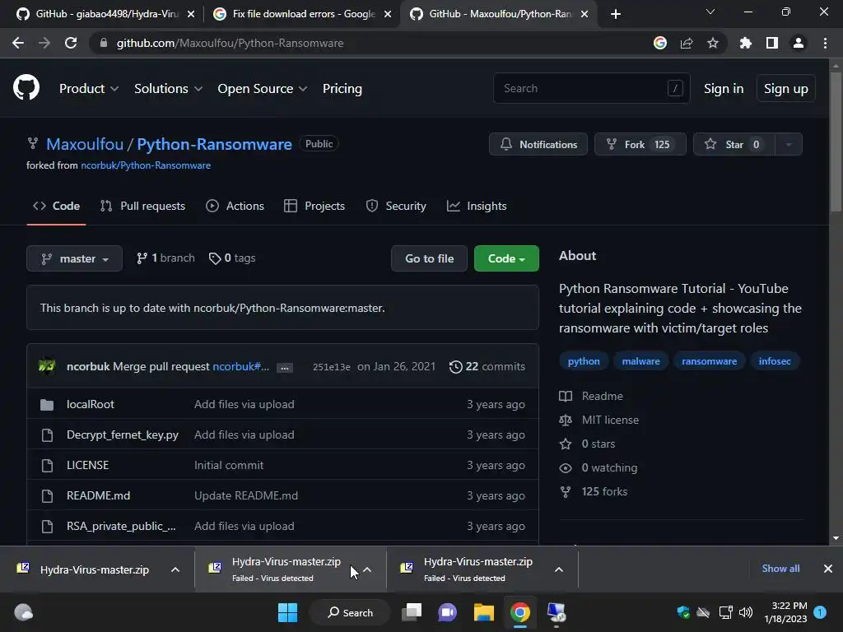Reload the page with the refresh icon
Viewport: 843px width, 632px height.
pos(71,43)
